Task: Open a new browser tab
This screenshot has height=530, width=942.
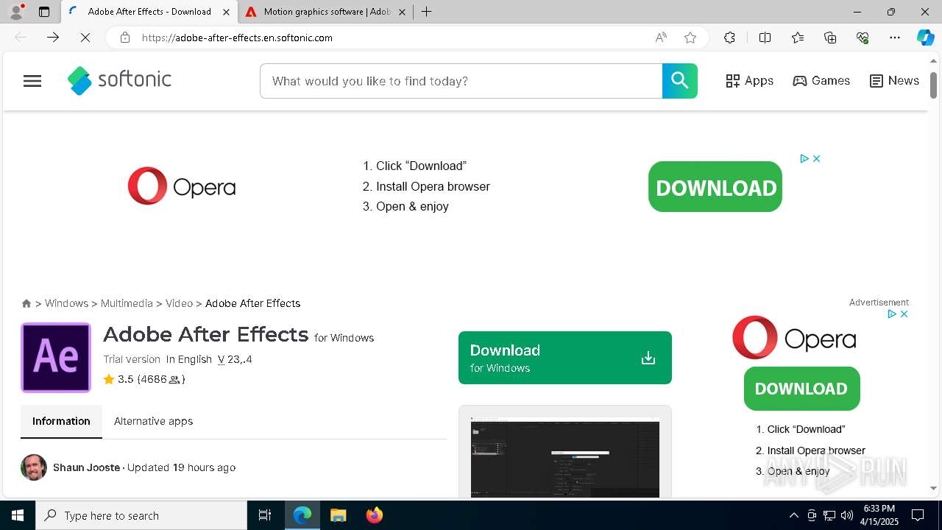Action: coord(427,12)
